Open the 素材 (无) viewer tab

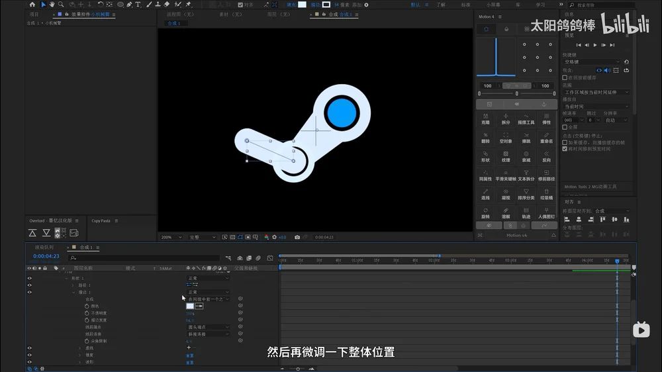click(230, 15)
